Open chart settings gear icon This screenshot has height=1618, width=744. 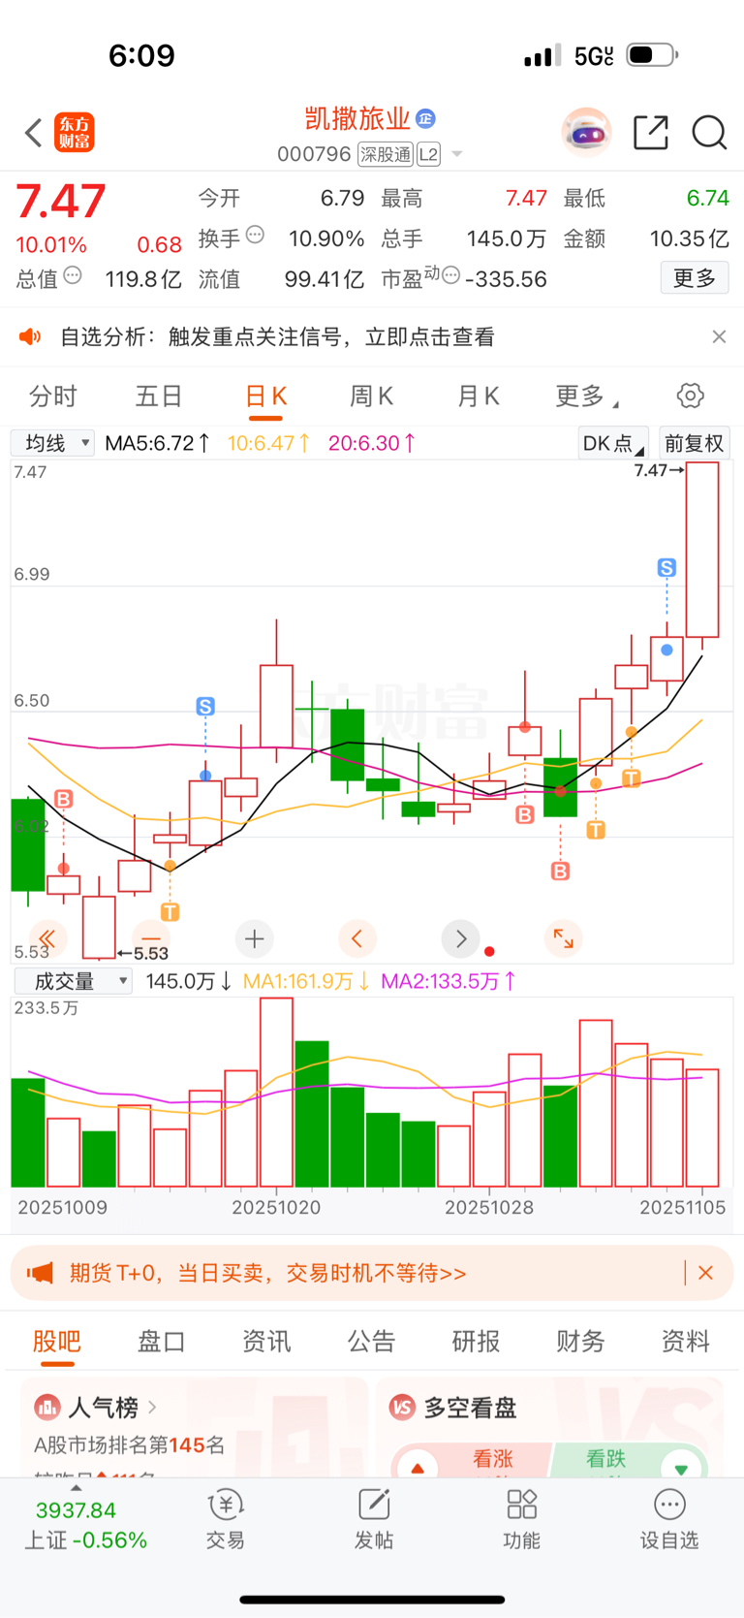coord(690,396)
